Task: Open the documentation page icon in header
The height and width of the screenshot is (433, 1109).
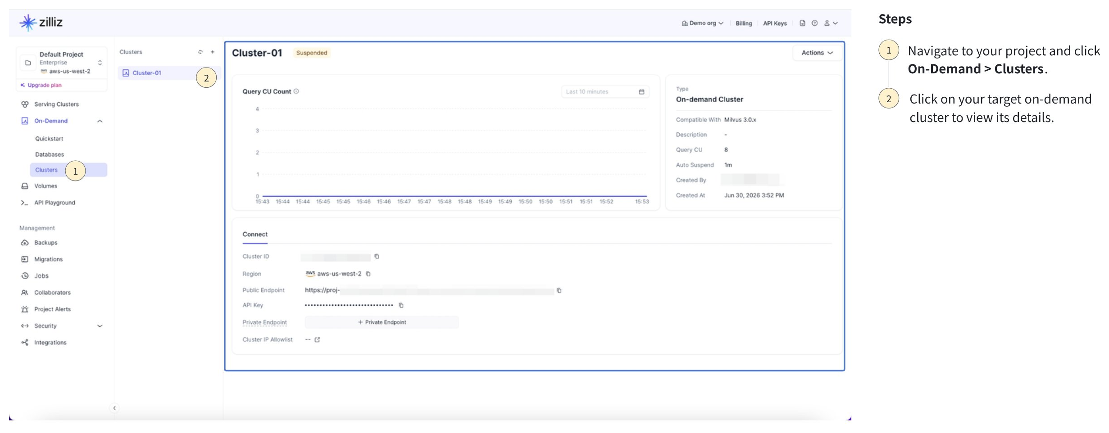Action: point(802,23)
